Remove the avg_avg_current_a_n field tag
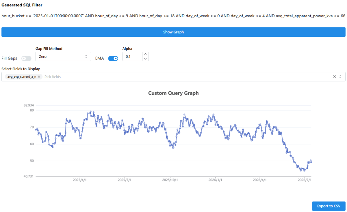 pyautogui.click(x=39, y=77)
